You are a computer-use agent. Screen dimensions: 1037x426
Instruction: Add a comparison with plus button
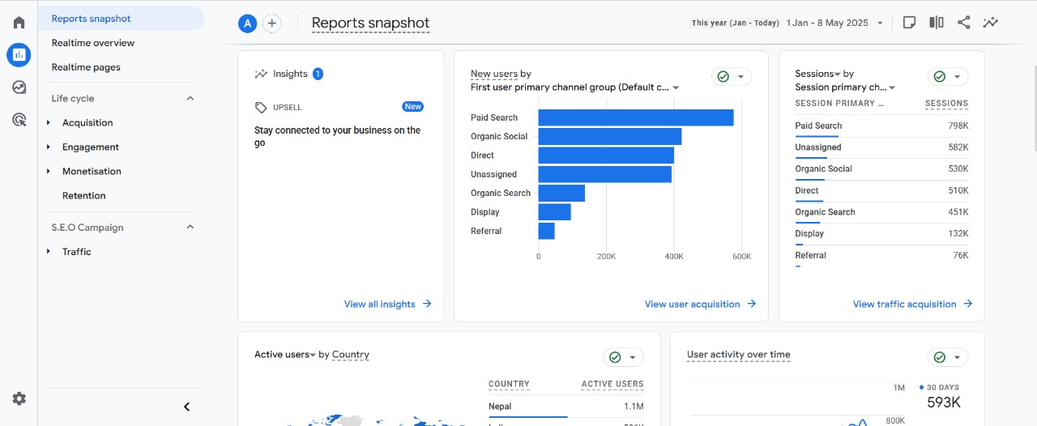pyautogui.click(x=272, y=23)
